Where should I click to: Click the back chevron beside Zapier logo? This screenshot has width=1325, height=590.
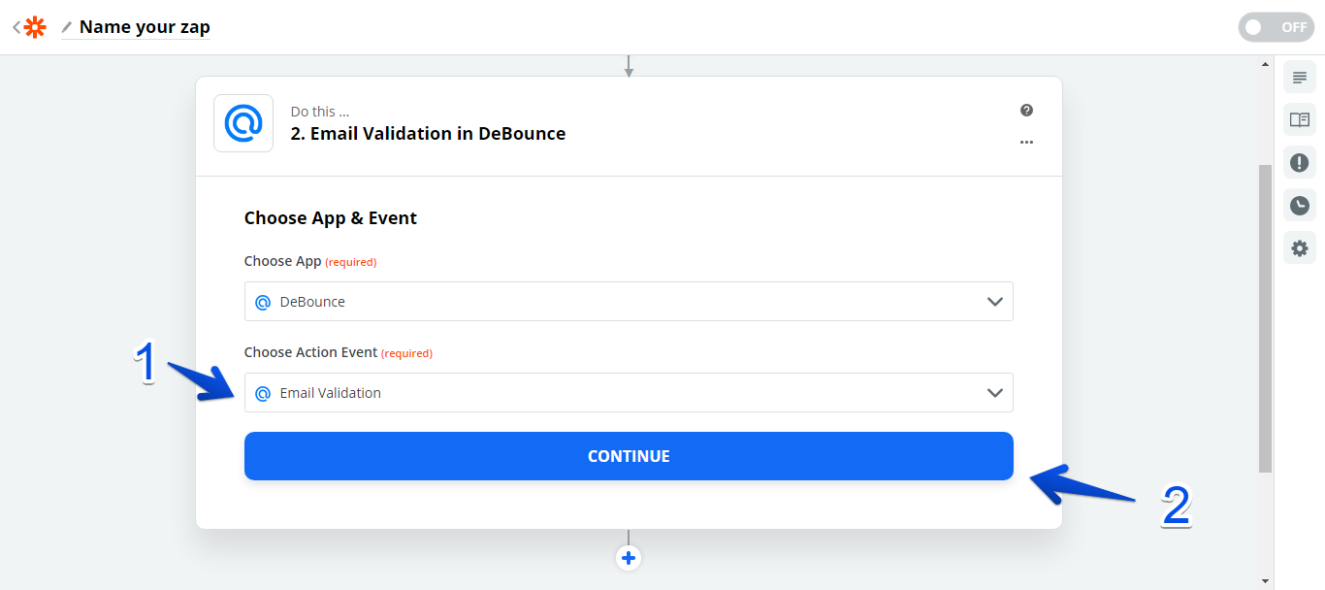coord(16,27)
